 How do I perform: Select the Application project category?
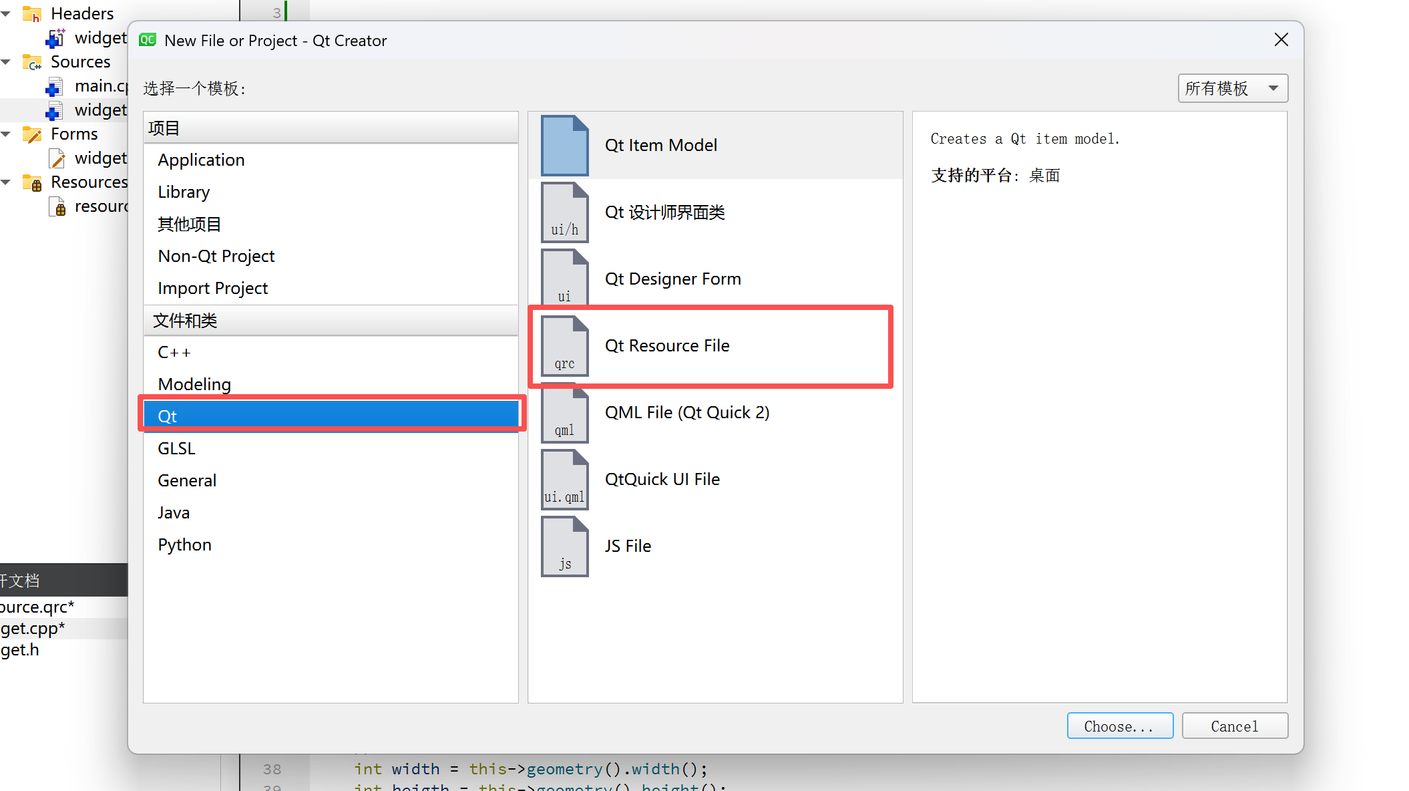click(x=201, y=160)
